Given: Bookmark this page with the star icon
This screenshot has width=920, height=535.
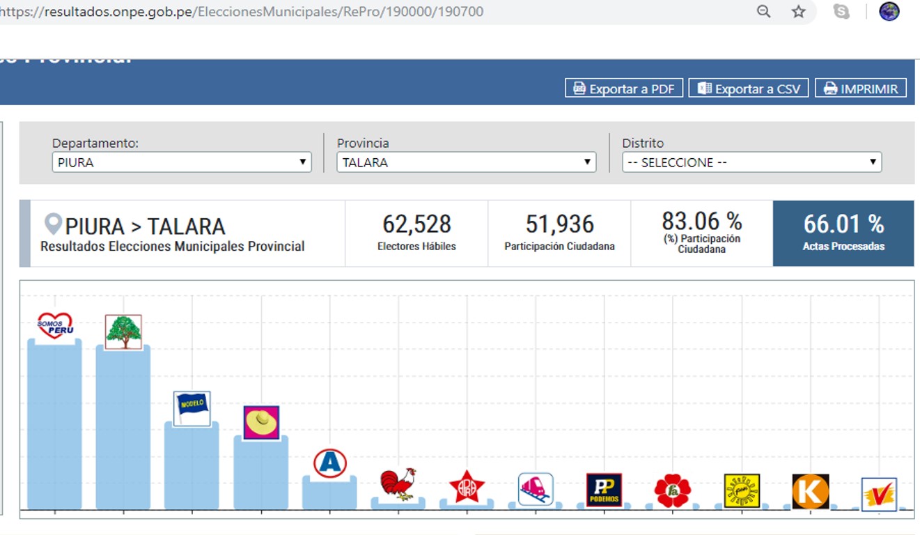Looking at the screenshot, I should tap(799, 11).
